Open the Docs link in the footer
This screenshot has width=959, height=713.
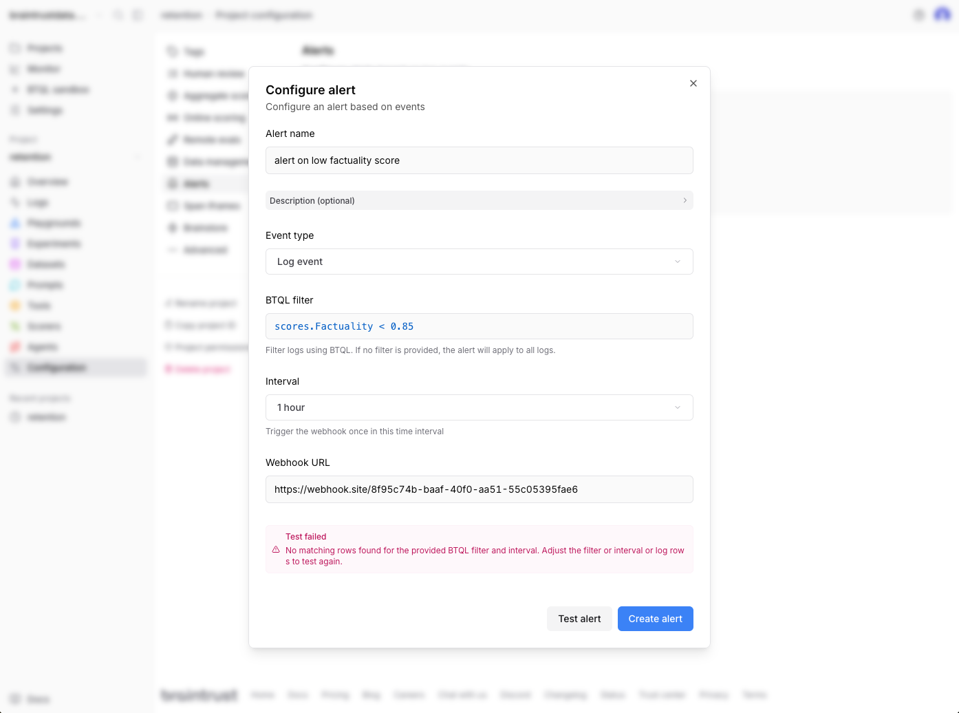298,695
